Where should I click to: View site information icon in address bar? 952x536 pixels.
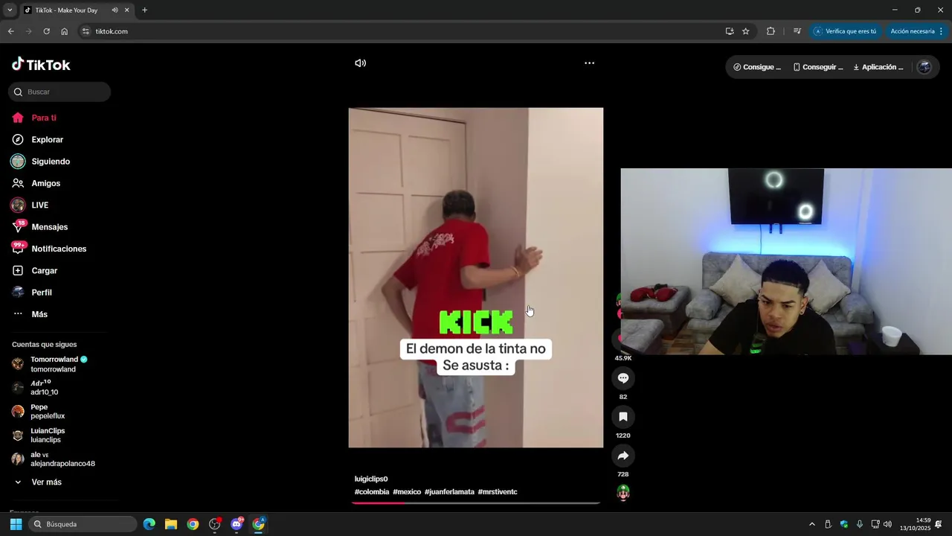[86, 31]
